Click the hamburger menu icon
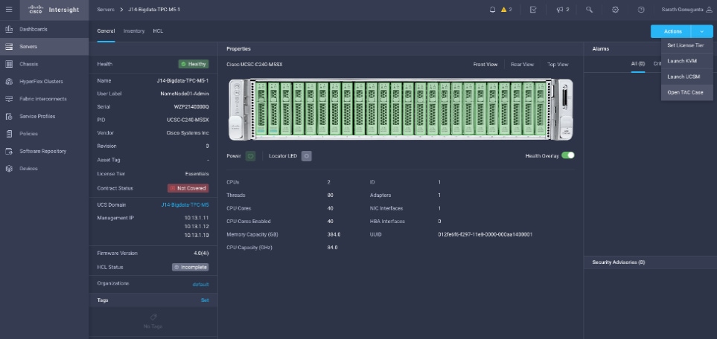717x339 pixels. click(x=9, y=10)
